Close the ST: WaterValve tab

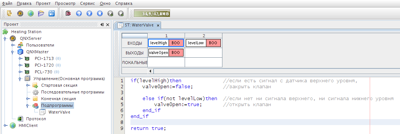pos(158,25)
